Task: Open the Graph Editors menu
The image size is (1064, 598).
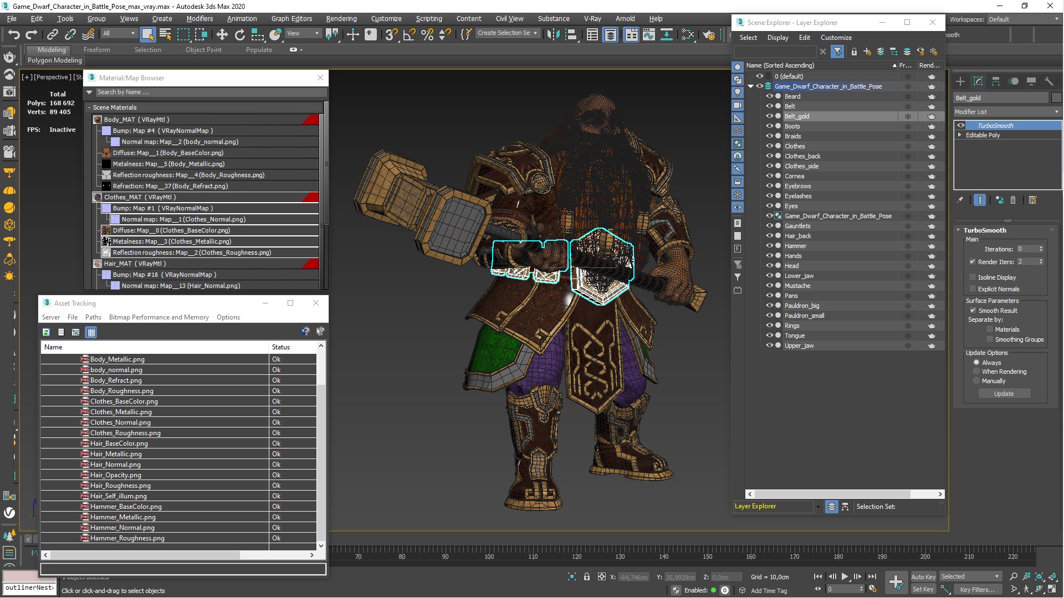Action: click(x=292, y=19)
